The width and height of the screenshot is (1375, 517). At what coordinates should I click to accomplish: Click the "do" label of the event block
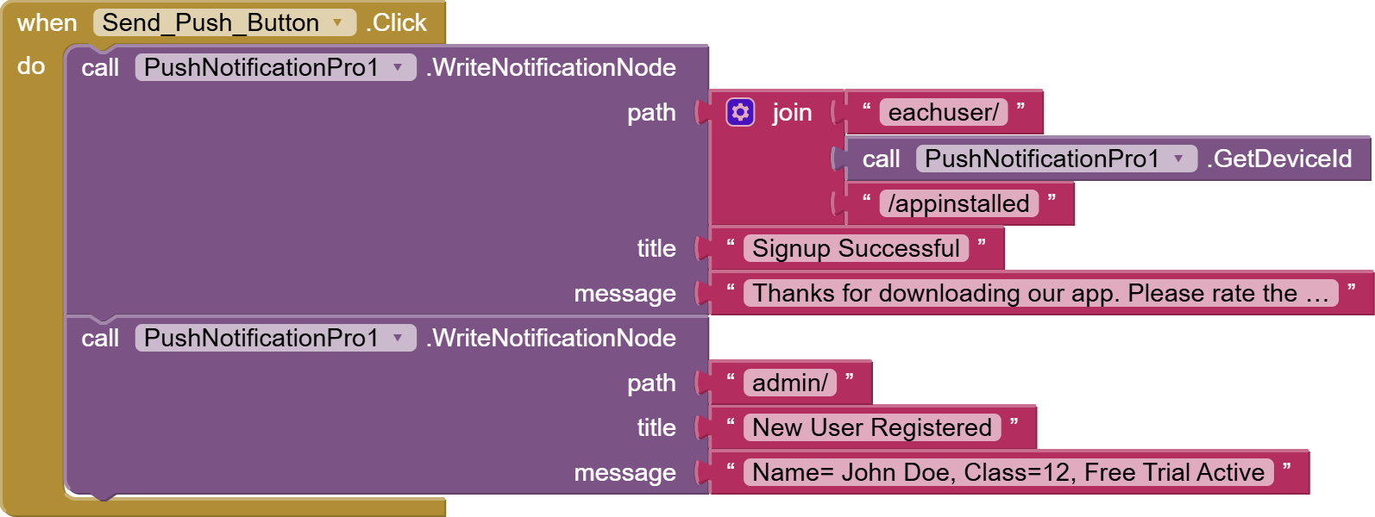point(31,65)
